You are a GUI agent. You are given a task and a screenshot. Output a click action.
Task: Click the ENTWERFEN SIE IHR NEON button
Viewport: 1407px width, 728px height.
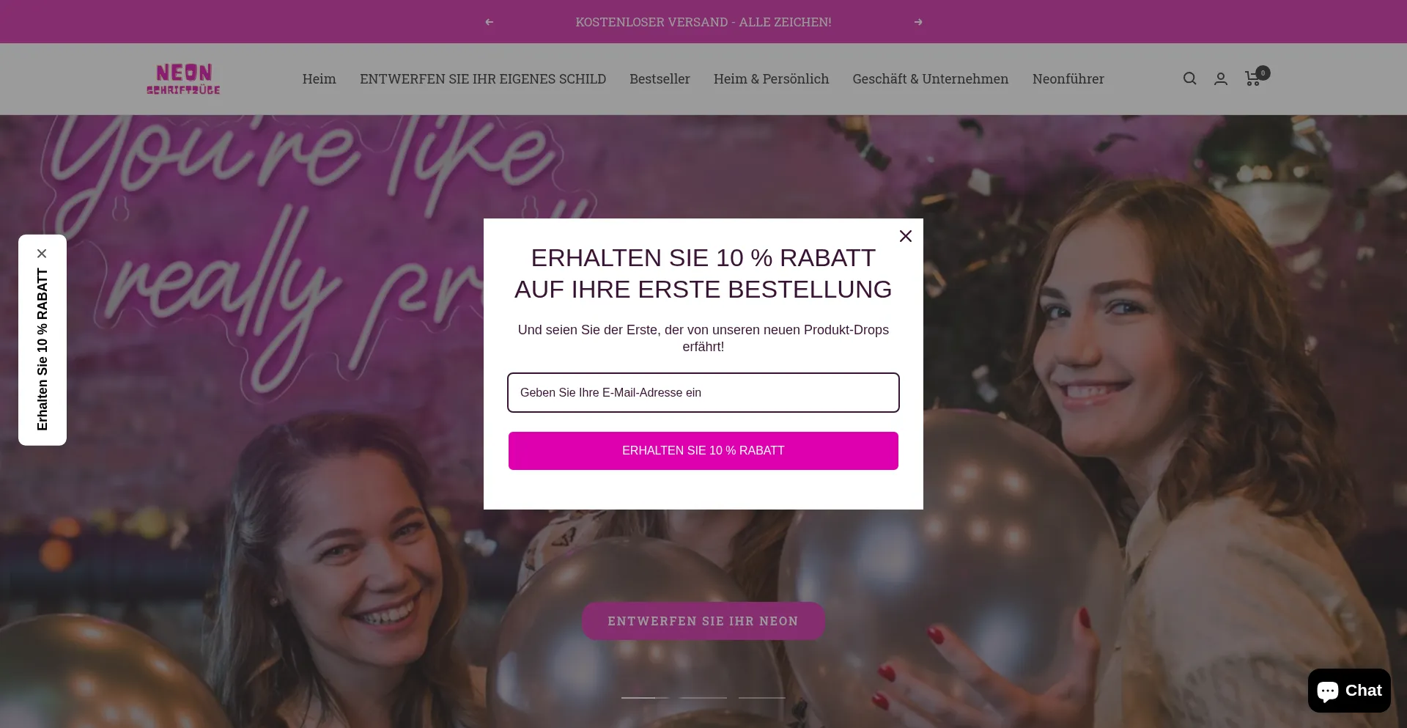click(703, 621)
